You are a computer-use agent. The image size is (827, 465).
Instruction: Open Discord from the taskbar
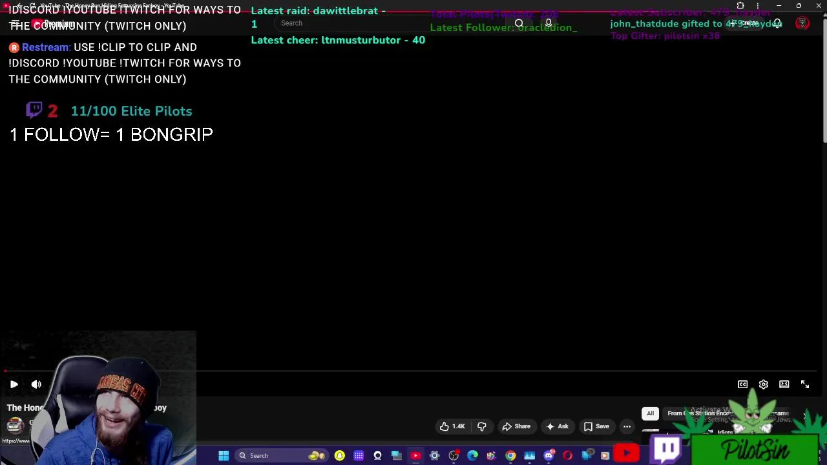click(549, 456)
